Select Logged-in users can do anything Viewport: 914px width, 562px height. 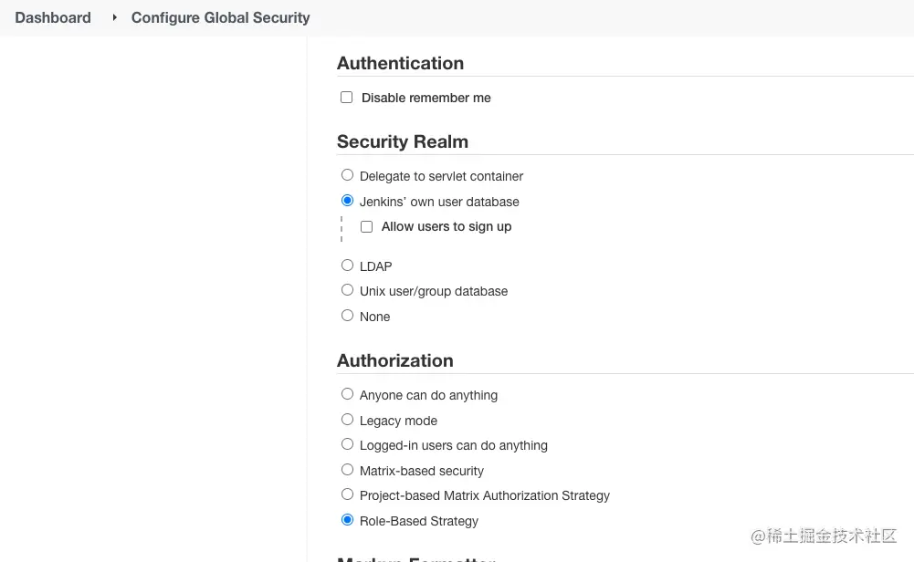coord(347,444)
